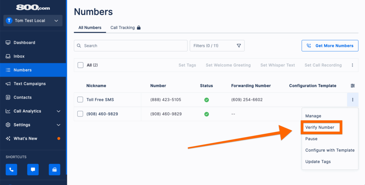
Task: Click the fax shortcut icon
Action: click(55, 170)
